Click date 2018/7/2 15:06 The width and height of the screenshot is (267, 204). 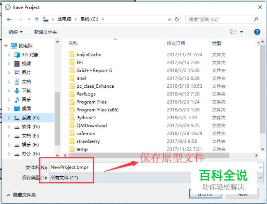tap(183, 70)
